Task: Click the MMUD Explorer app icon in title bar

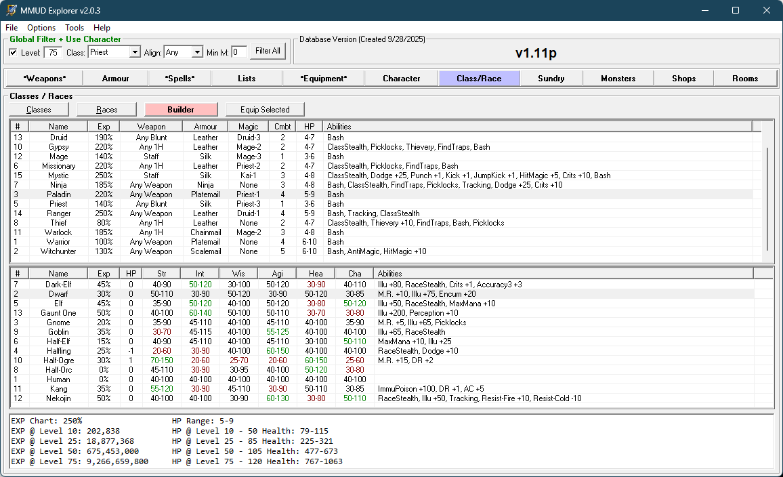Action: click(x=12, y=11)
